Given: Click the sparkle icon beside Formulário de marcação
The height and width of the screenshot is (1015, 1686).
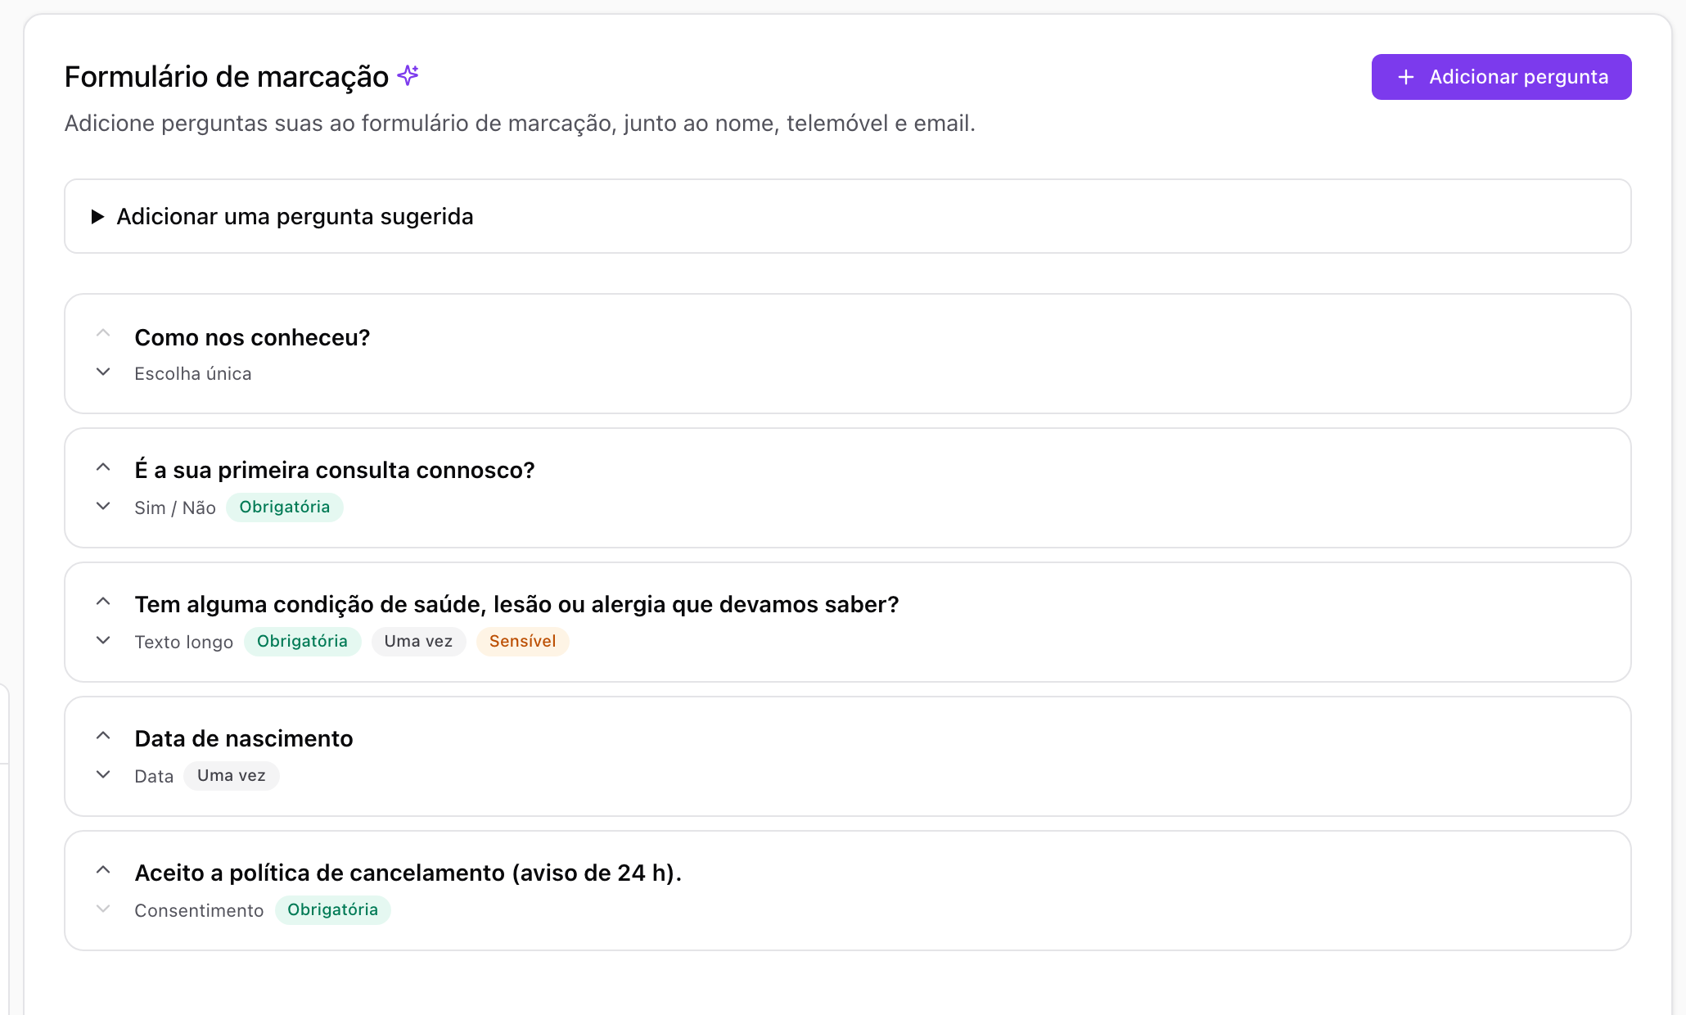Looking at the screenshot, I should pos(408,75).
